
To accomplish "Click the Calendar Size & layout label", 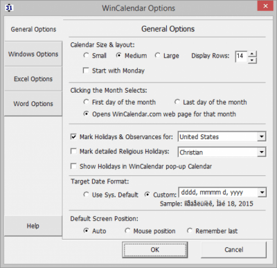I will point(102,45).
